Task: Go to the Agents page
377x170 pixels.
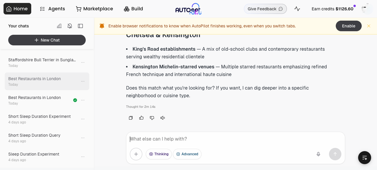Action: pyautogui.click(x=52, y=9)
